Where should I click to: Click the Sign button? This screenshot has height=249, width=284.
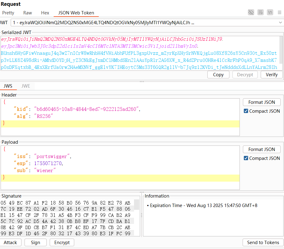pyautogui.click(x=36, y=243)
